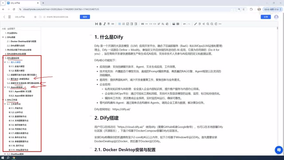Collapse the '2. Dify搭建' outline section
Image resolution: width=284 pixels, height=160 pixels.
click(x=3, y=37)
